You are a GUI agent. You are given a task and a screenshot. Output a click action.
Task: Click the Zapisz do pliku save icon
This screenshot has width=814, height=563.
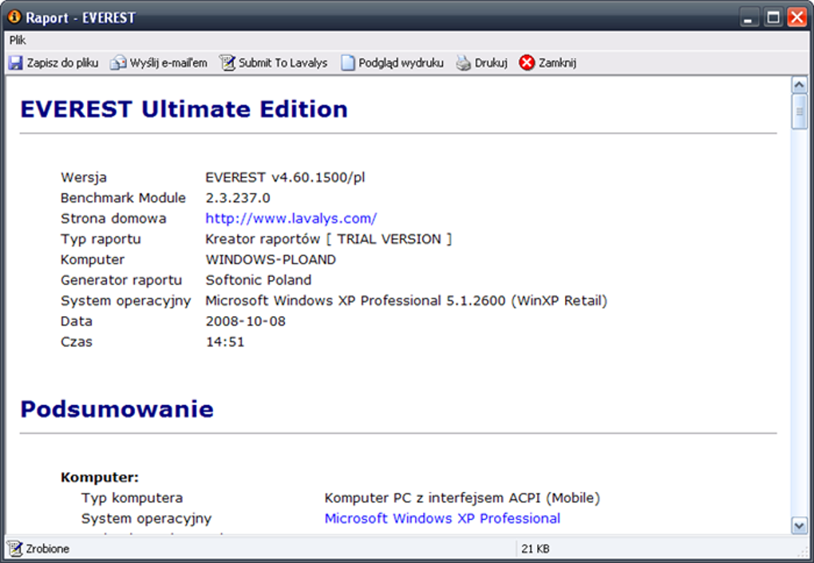point(14,62)
